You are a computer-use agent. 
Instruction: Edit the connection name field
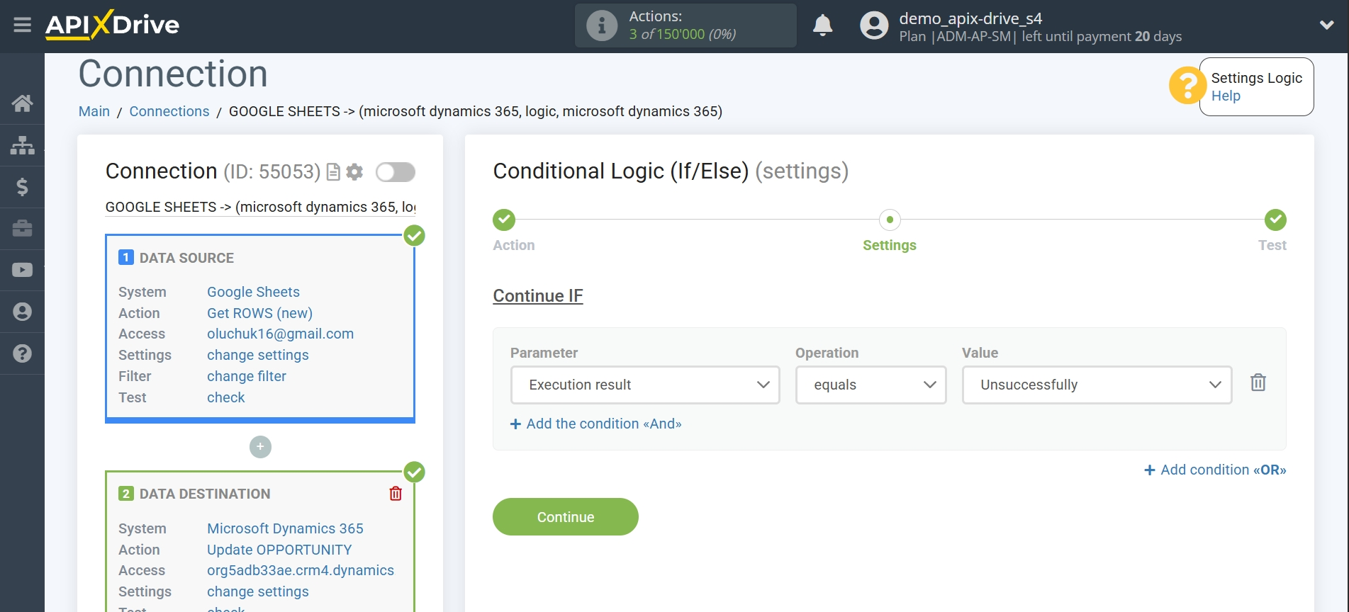[260, 207]
